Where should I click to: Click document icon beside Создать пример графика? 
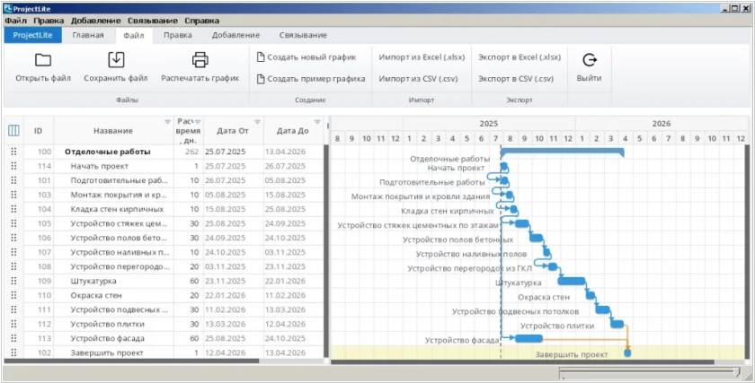pos(261,79)
